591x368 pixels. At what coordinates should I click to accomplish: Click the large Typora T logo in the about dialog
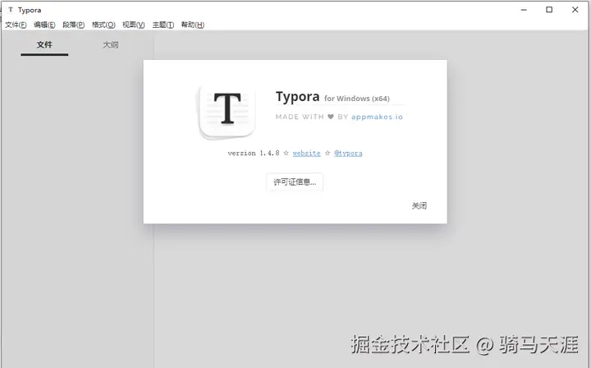point(227,111)
